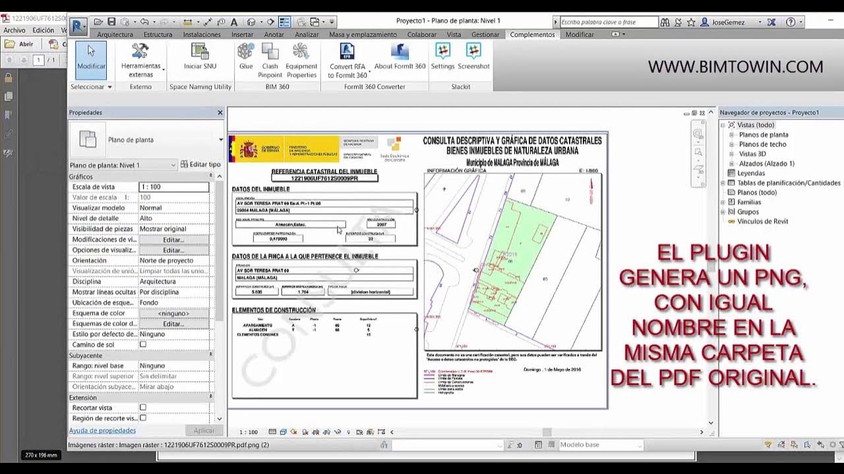Collapse the Subyacente properties section
Screen dimensions: 844x474
click(211, 355)
